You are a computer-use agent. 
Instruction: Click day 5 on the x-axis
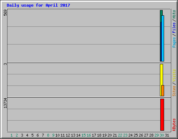32,135
